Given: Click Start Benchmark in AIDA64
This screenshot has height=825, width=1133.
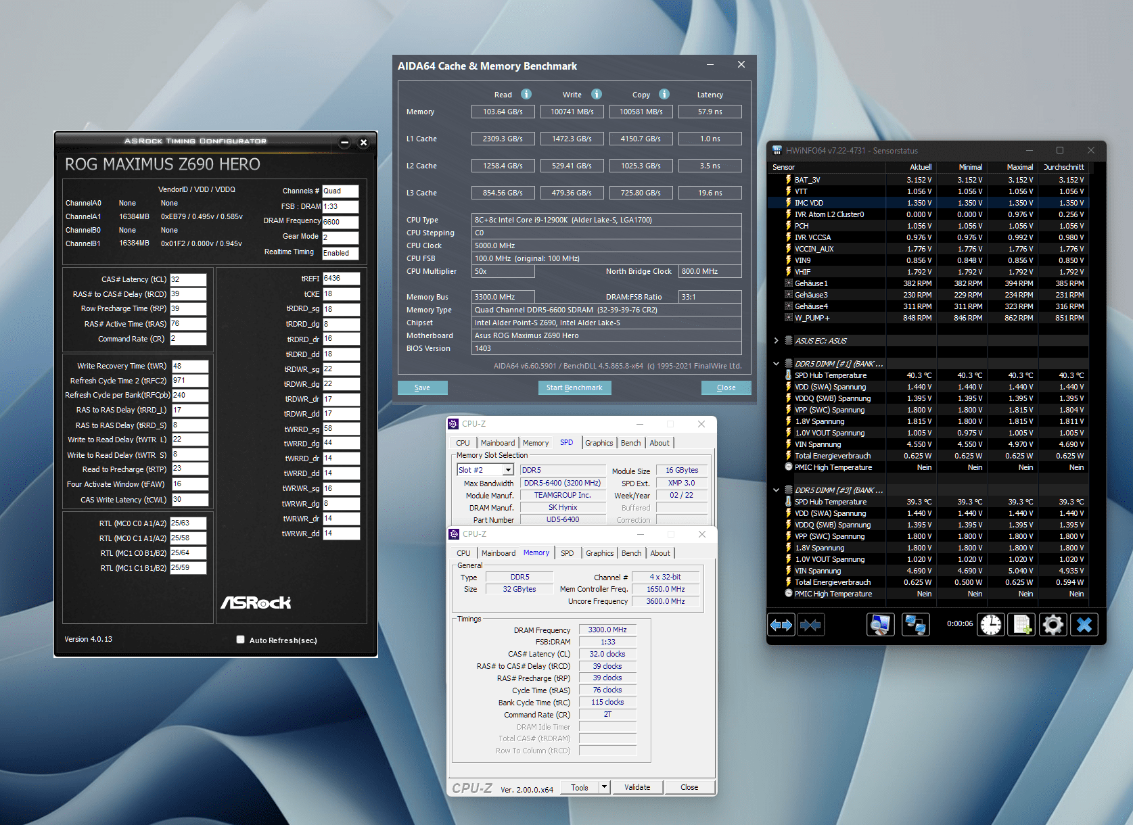Looking at the screenshot, I should pos(574,387).
